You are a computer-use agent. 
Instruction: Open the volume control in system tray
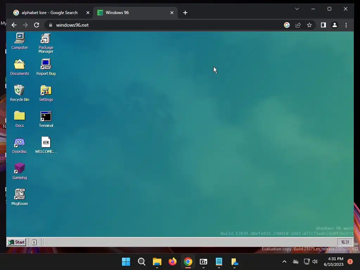[315, 262]
